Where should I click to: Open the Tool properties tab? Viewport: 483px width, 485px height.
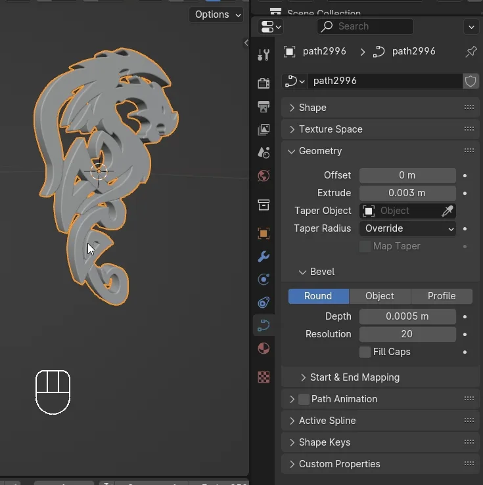tap(264, 54)
